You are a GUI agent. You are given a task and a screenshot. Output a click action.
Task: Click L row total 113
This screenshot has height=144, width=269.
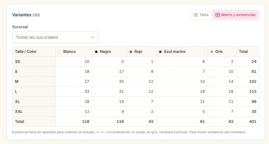247,91
